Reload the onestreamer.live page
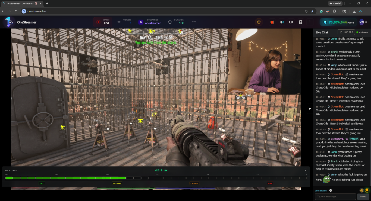Viewport: 371px width, 201px height. (16, 11)
